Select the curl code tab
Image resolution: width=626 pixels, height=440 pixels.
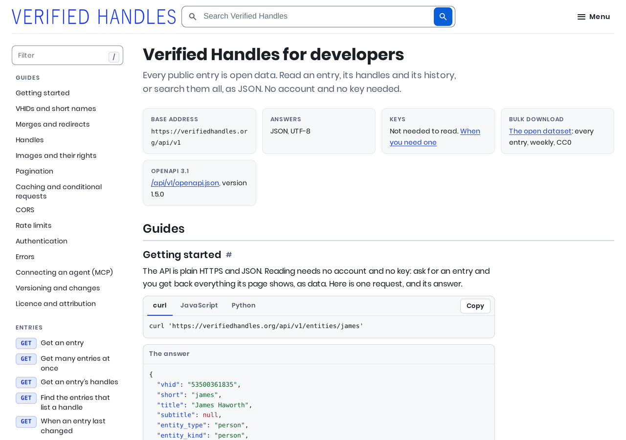pyautogui.click(x=160, y=306)
